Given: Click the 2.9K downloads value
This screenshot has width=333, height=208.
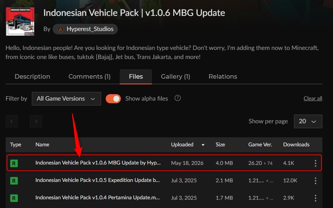Looking at the screenshot, I should (x=289, y=198).
